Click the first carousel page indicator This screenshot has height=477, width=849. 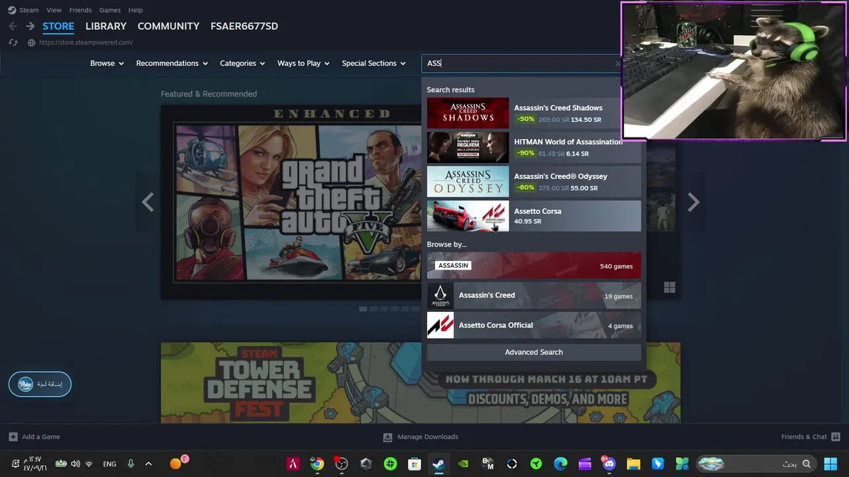(363, 309)
